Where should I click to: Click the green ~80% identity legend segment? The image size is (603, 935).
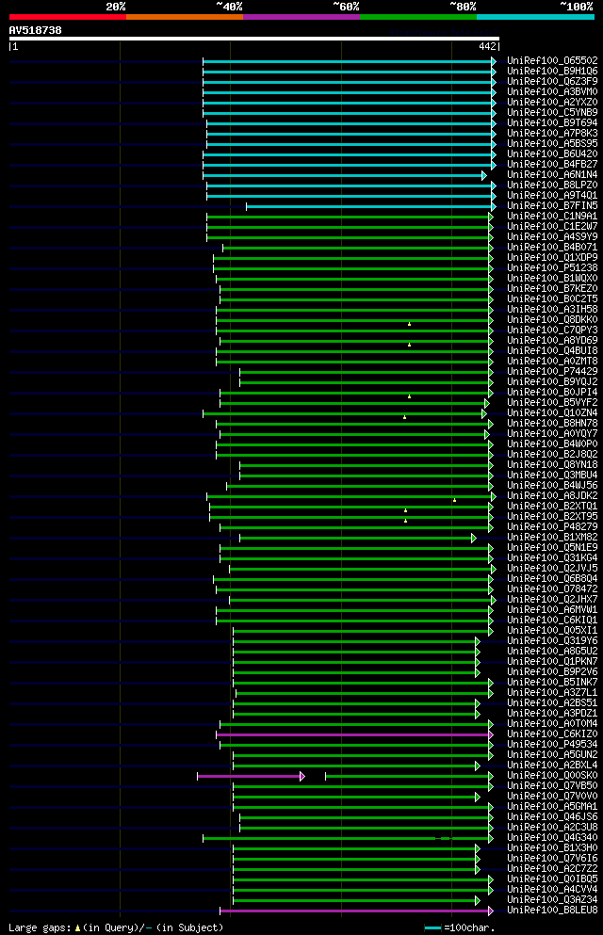click(x=418, y=17)
